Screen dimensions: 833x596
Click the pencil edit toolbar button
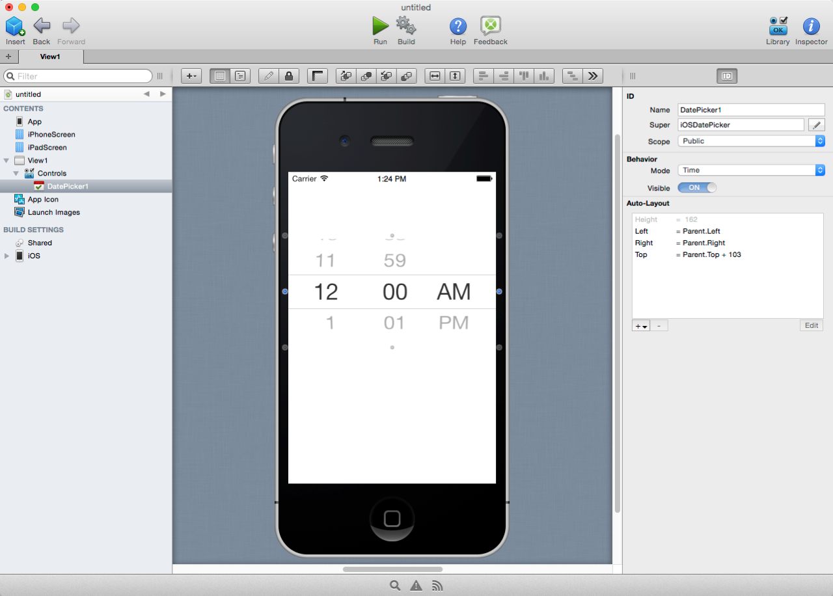click(268, 76)
